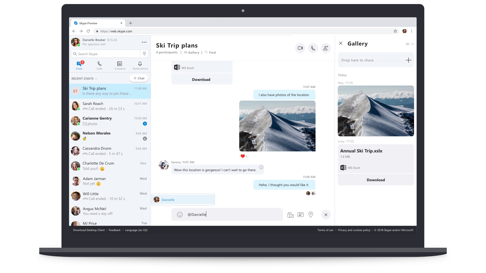The height and width of the screenshot is (273, 486).
Task: Clear the message input field
Action: [x=326, y=214]
